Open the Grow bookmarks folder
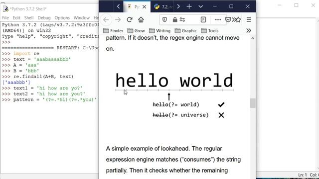This screenshot has height=179, width=319. (x=136, y=31)
